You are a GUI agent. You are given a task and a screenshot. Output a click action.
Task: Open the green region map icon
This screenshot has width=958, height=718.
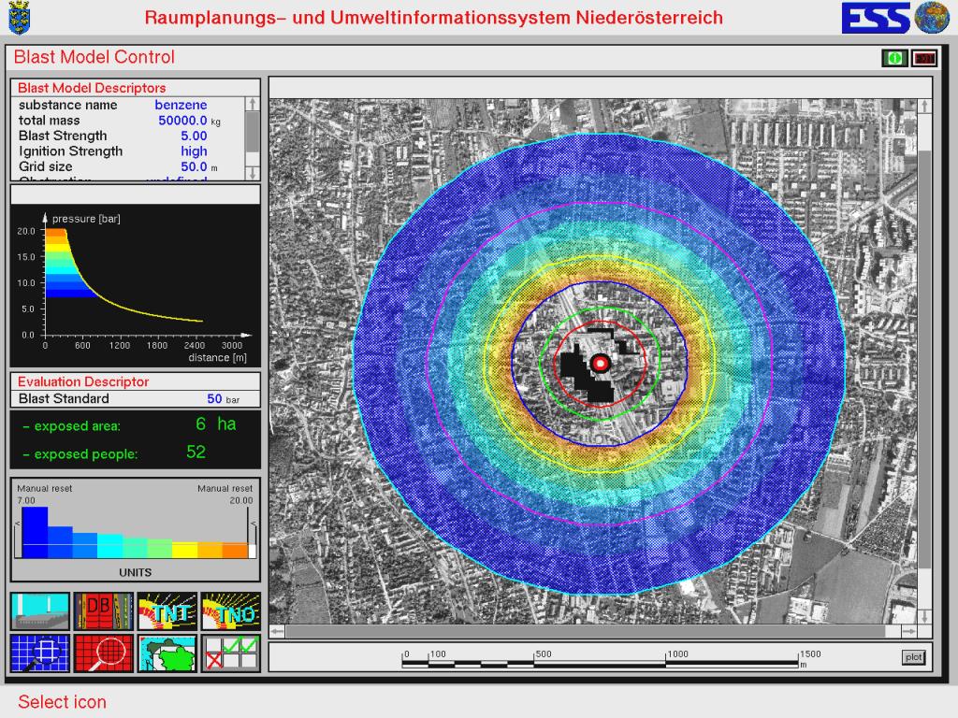pos(167,653)
